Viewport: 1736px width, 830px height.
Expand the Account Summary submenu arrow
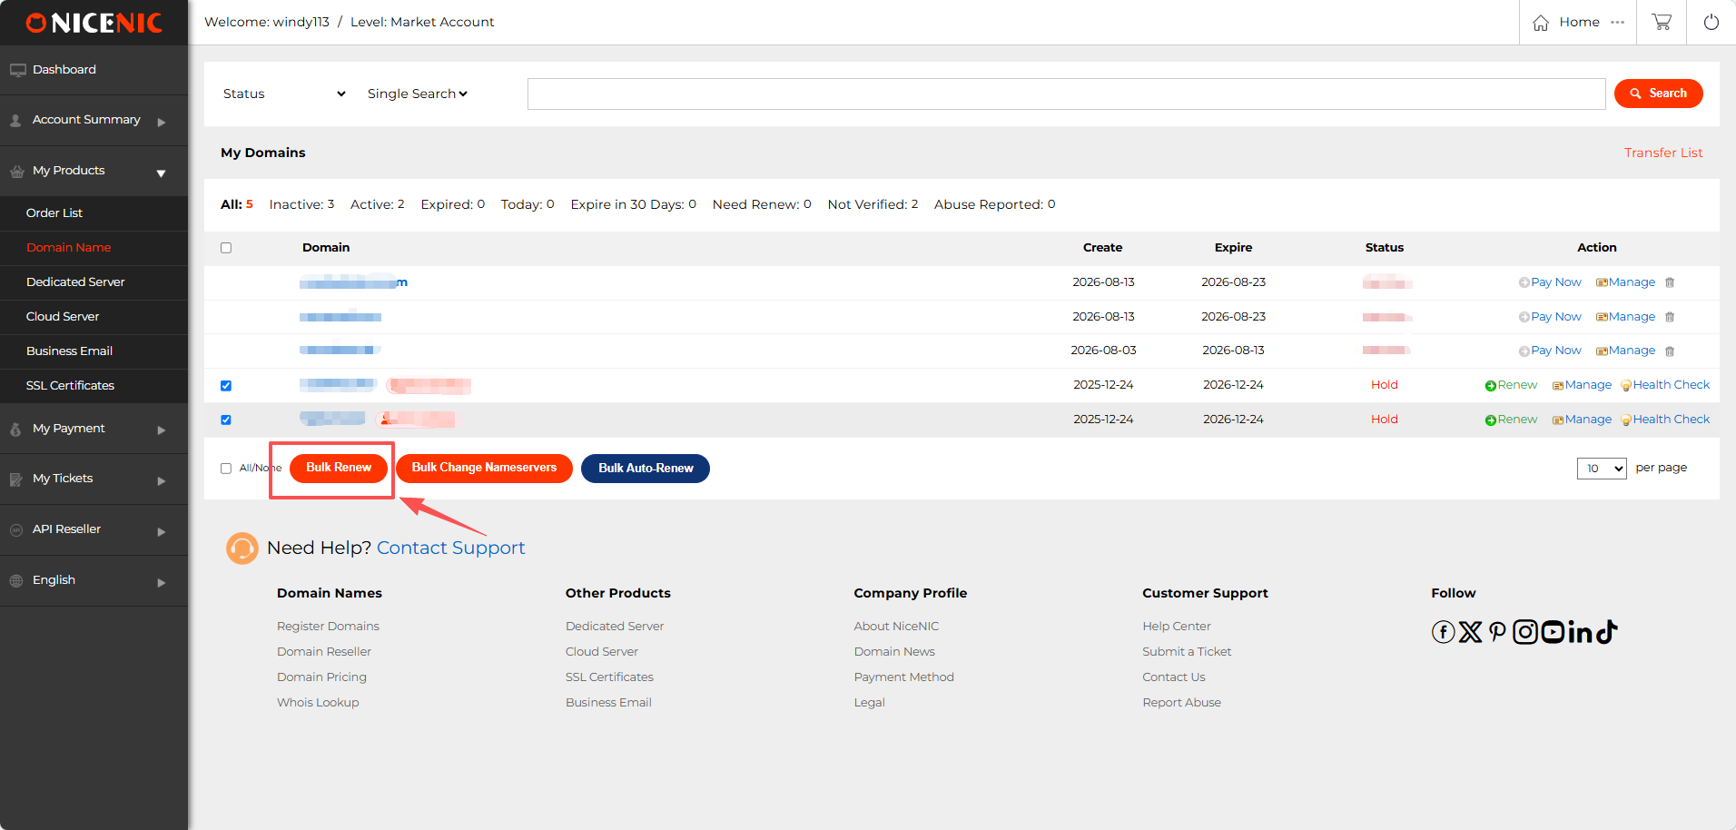(x=162, y=122)
